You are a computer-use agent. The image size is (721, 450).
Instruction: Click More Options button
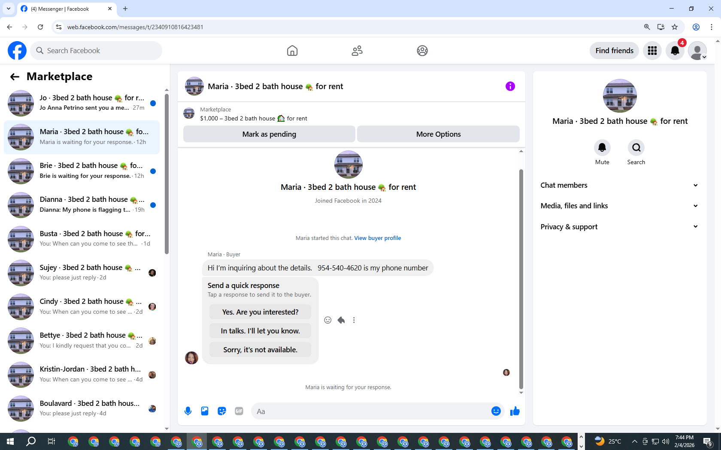coord(438,134)
